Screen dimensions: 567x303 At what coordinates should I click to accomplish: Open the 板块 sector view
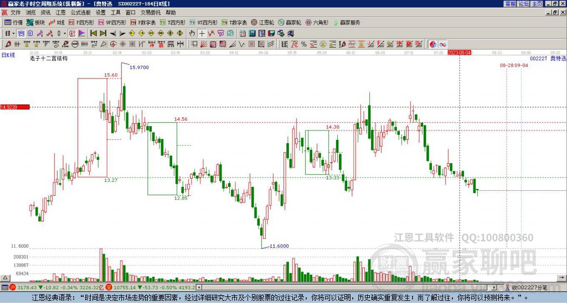36,22
